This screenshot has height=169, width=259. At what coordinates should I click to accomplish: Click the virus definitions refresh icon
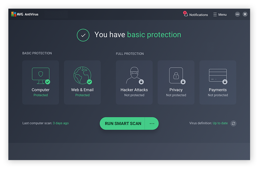pos(233,123)
